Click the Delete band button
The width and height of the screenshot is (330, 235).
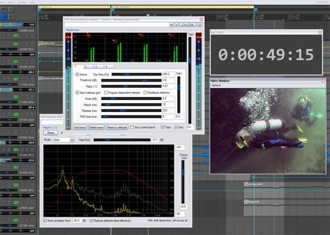pyautogui.click(x=96, y=127)
